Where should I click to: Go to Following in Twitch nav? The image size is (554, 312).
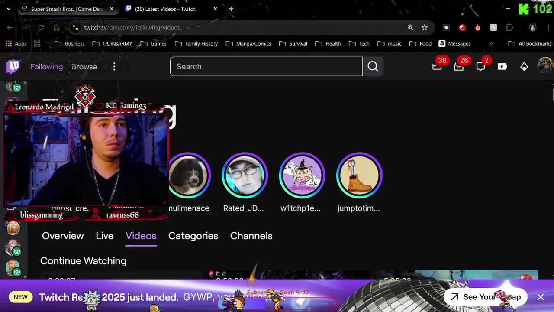tap(46, 67)
